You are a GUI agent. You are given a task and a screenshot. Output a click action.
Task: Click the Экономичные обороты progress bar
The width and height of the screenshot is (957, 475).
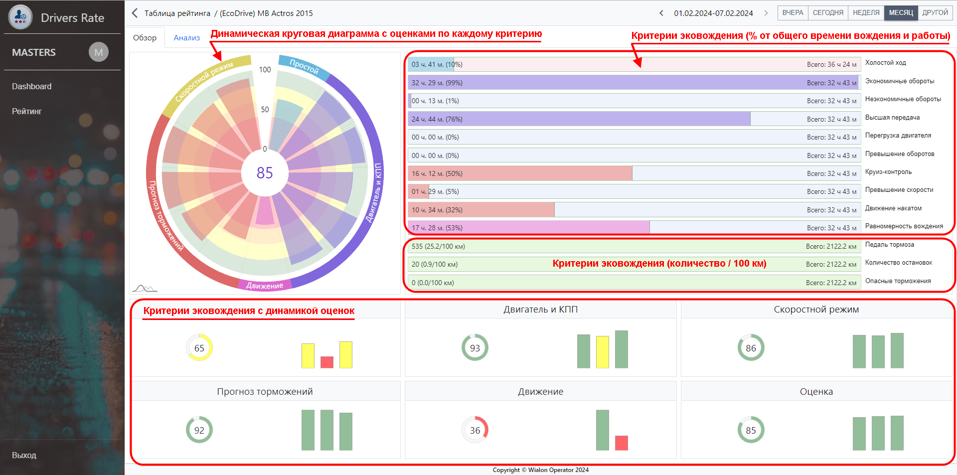(x=633, y=83)
